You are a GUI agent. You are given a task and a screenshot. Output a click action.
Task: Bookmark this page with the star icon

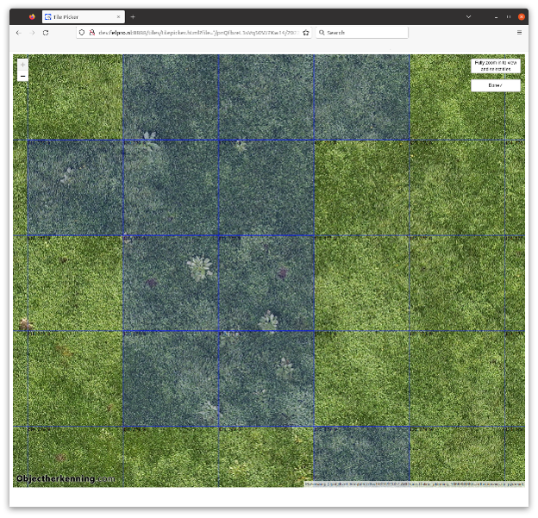(306, 32)
